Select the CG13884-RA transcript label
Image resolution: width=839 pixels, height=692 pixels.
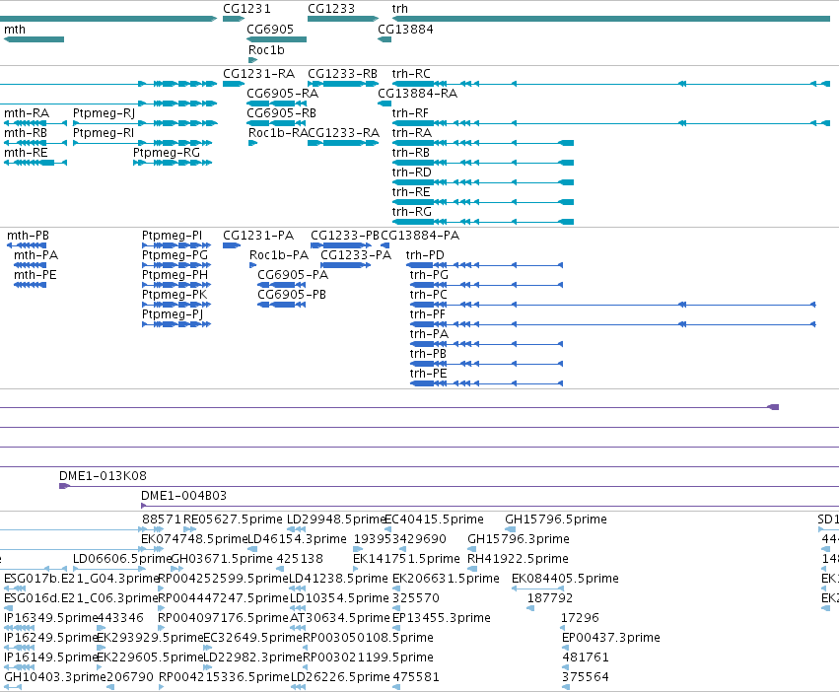[x=417, y=93]
